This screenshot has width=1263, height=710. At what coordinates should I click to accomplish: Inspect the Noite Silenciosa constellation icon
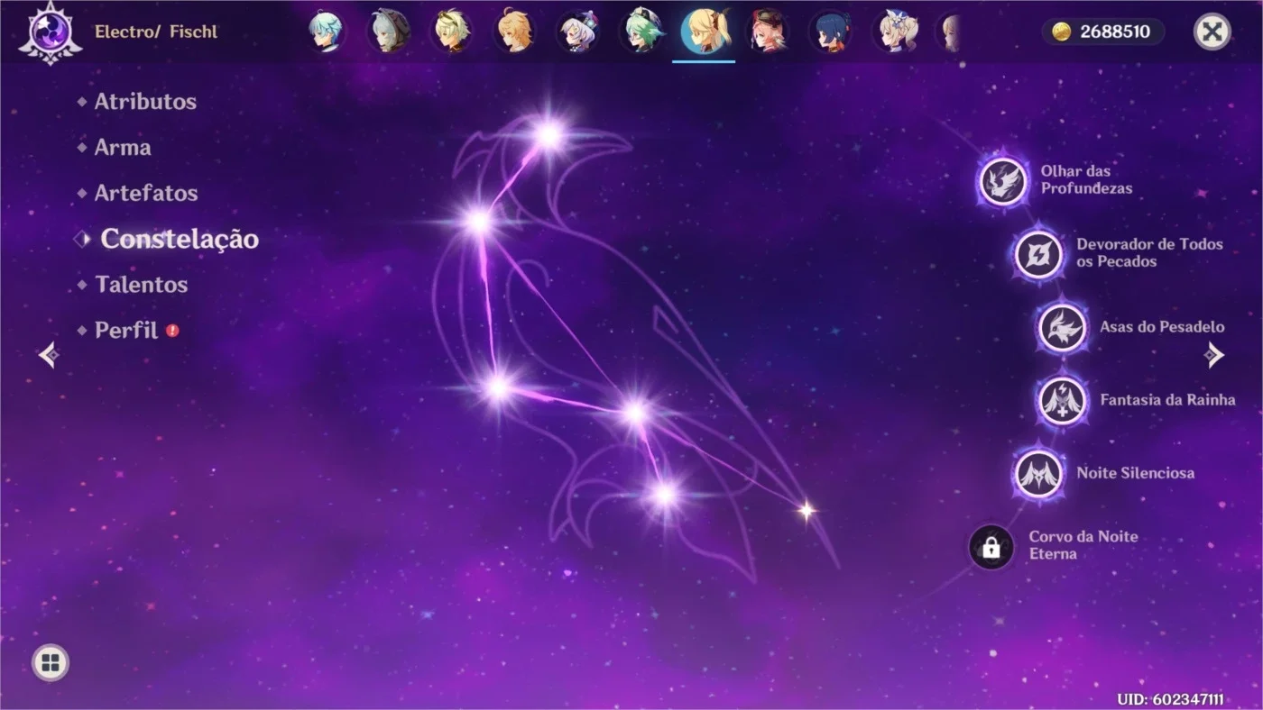[1038, 473]
